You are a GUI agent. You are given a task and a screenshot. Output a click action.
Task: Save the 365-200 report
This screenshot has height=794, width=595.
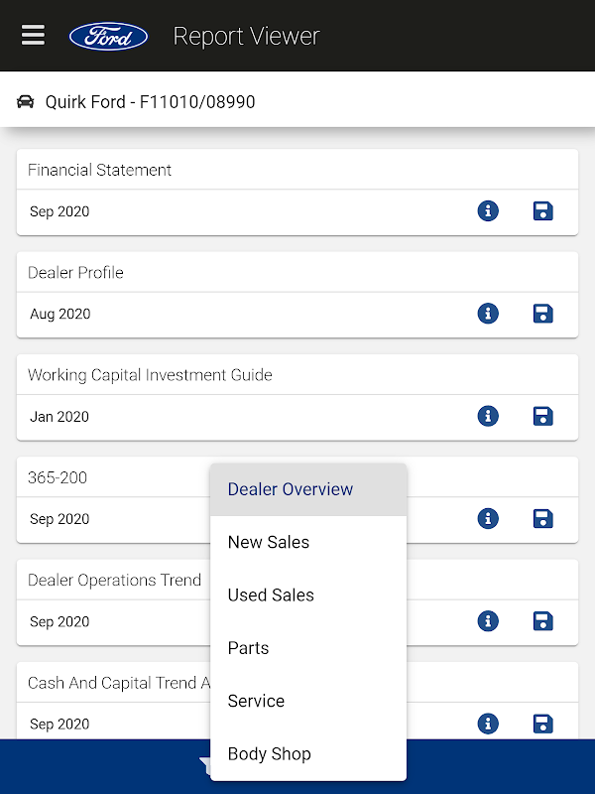click(542, 518)
